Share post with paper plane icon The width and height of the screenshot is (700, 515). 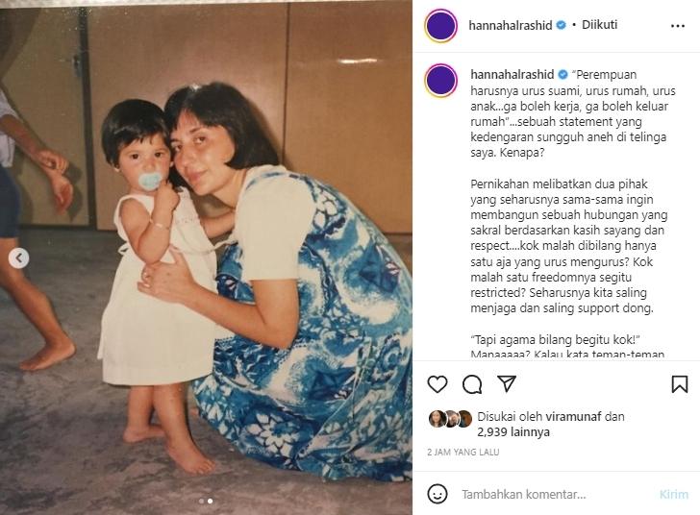(507, 383)
